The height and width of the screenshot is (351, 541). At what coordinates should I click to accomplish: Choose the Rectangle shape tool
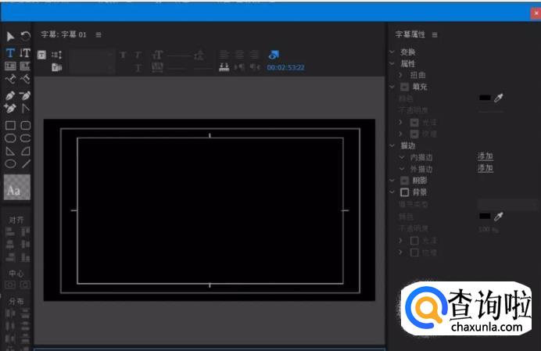[x=10, y=125]
